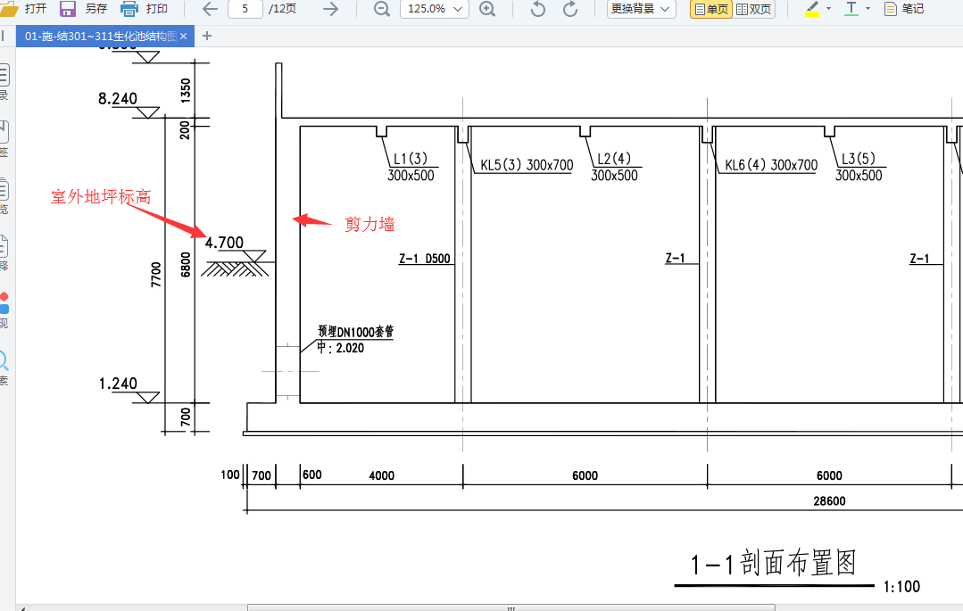The image size is (963, 611).
Task: Expand highlighter color options arrow
Action: click(x=828, y=9)
